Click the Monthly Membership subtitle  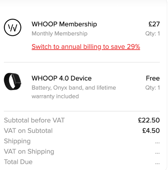coord(59,34)
